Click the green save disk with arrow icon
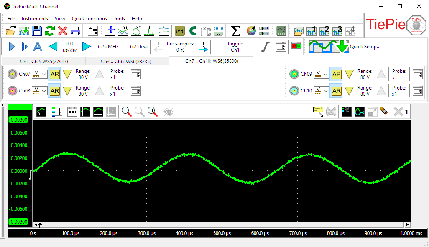Screen dimensions: 429x247 [24, 30]
